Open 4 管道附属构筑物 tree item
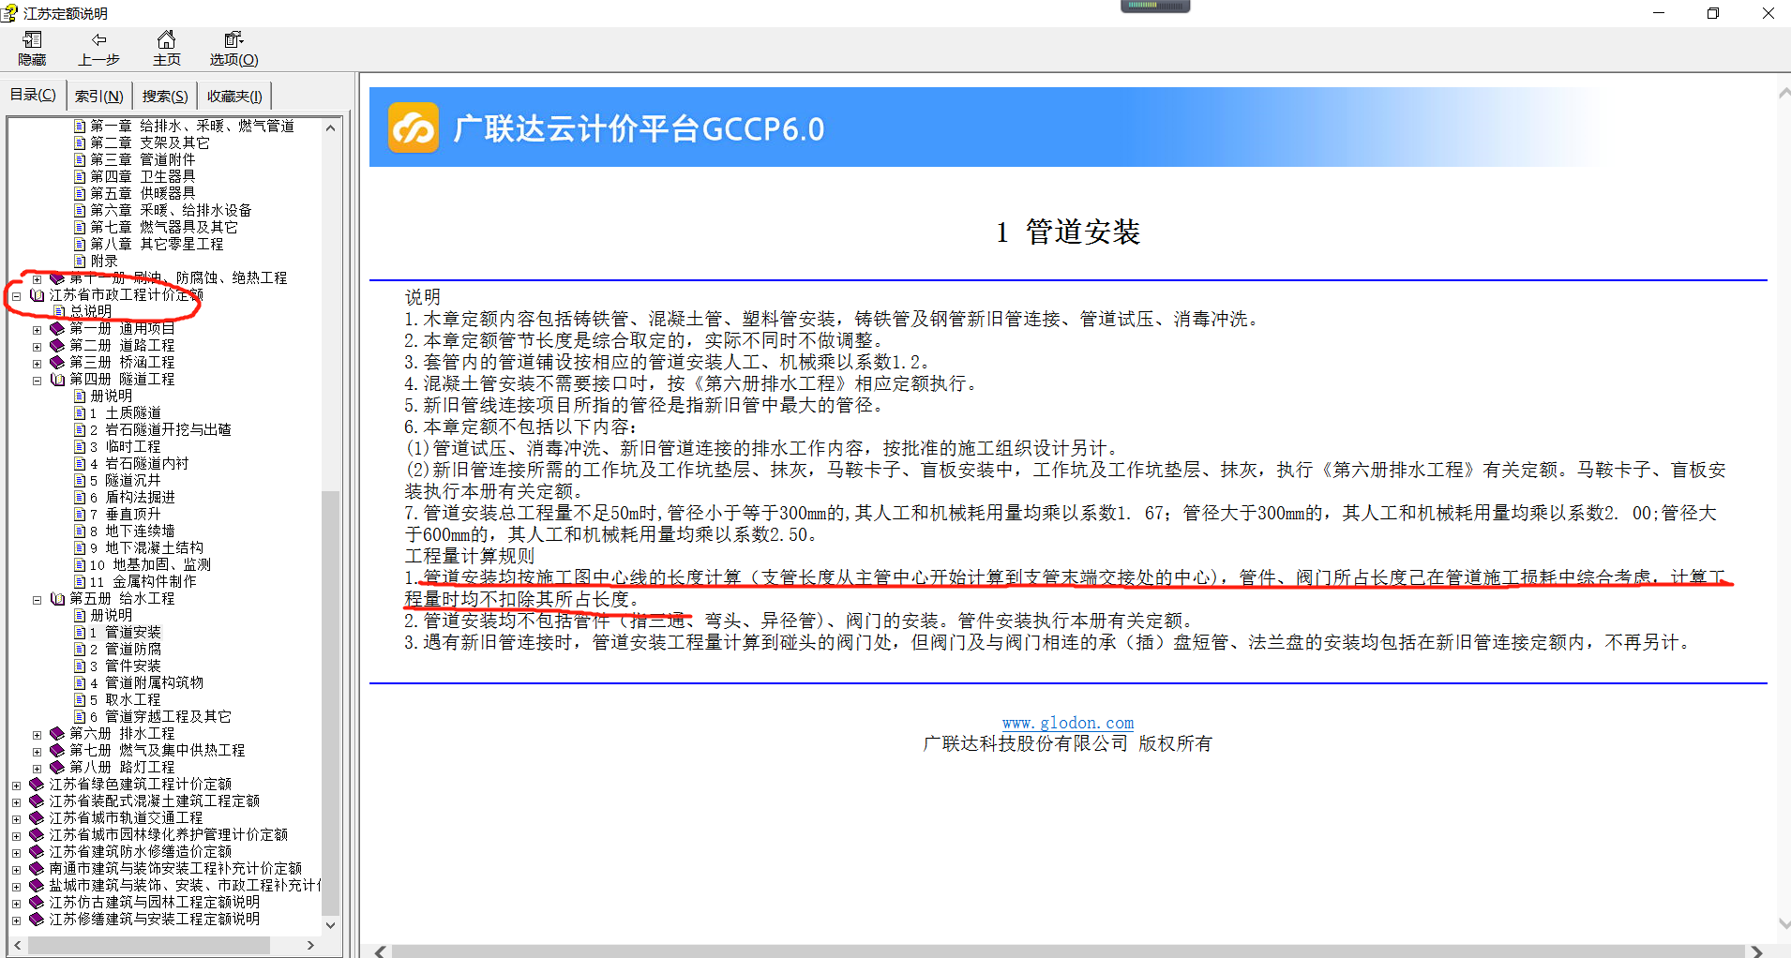This screenshot has height=958, width=1791. 146,682
